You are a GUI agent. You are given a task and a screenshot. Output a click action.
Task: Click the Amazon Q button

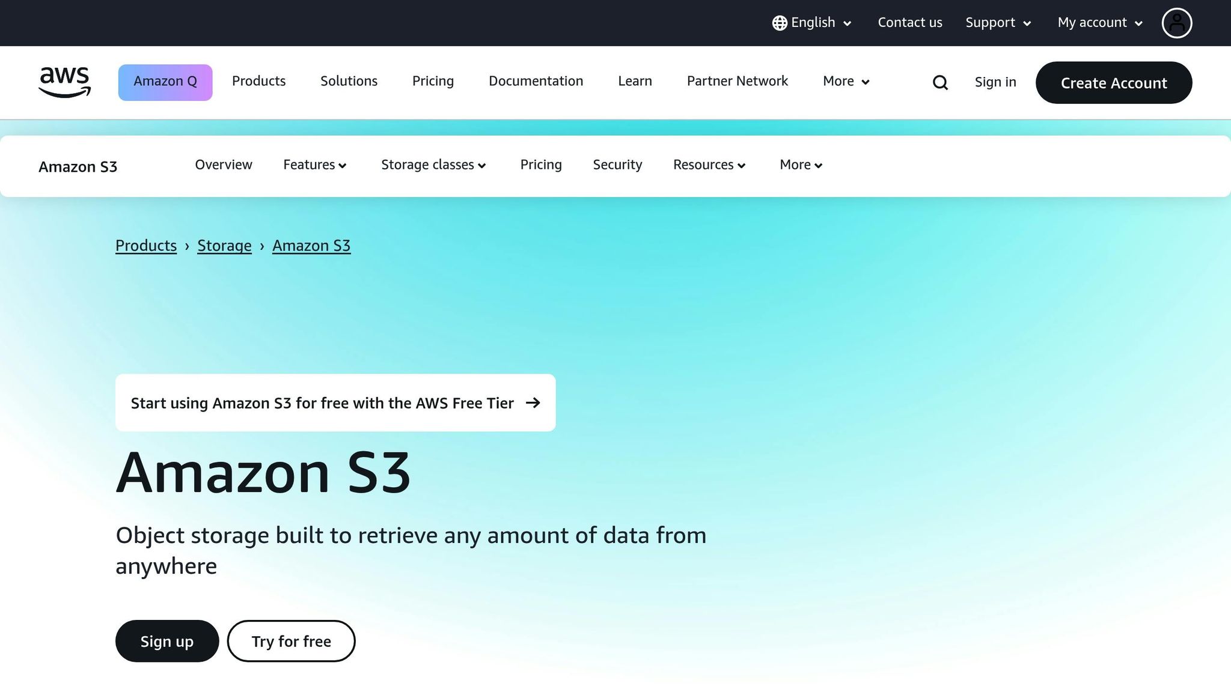[x=165, y=82]
